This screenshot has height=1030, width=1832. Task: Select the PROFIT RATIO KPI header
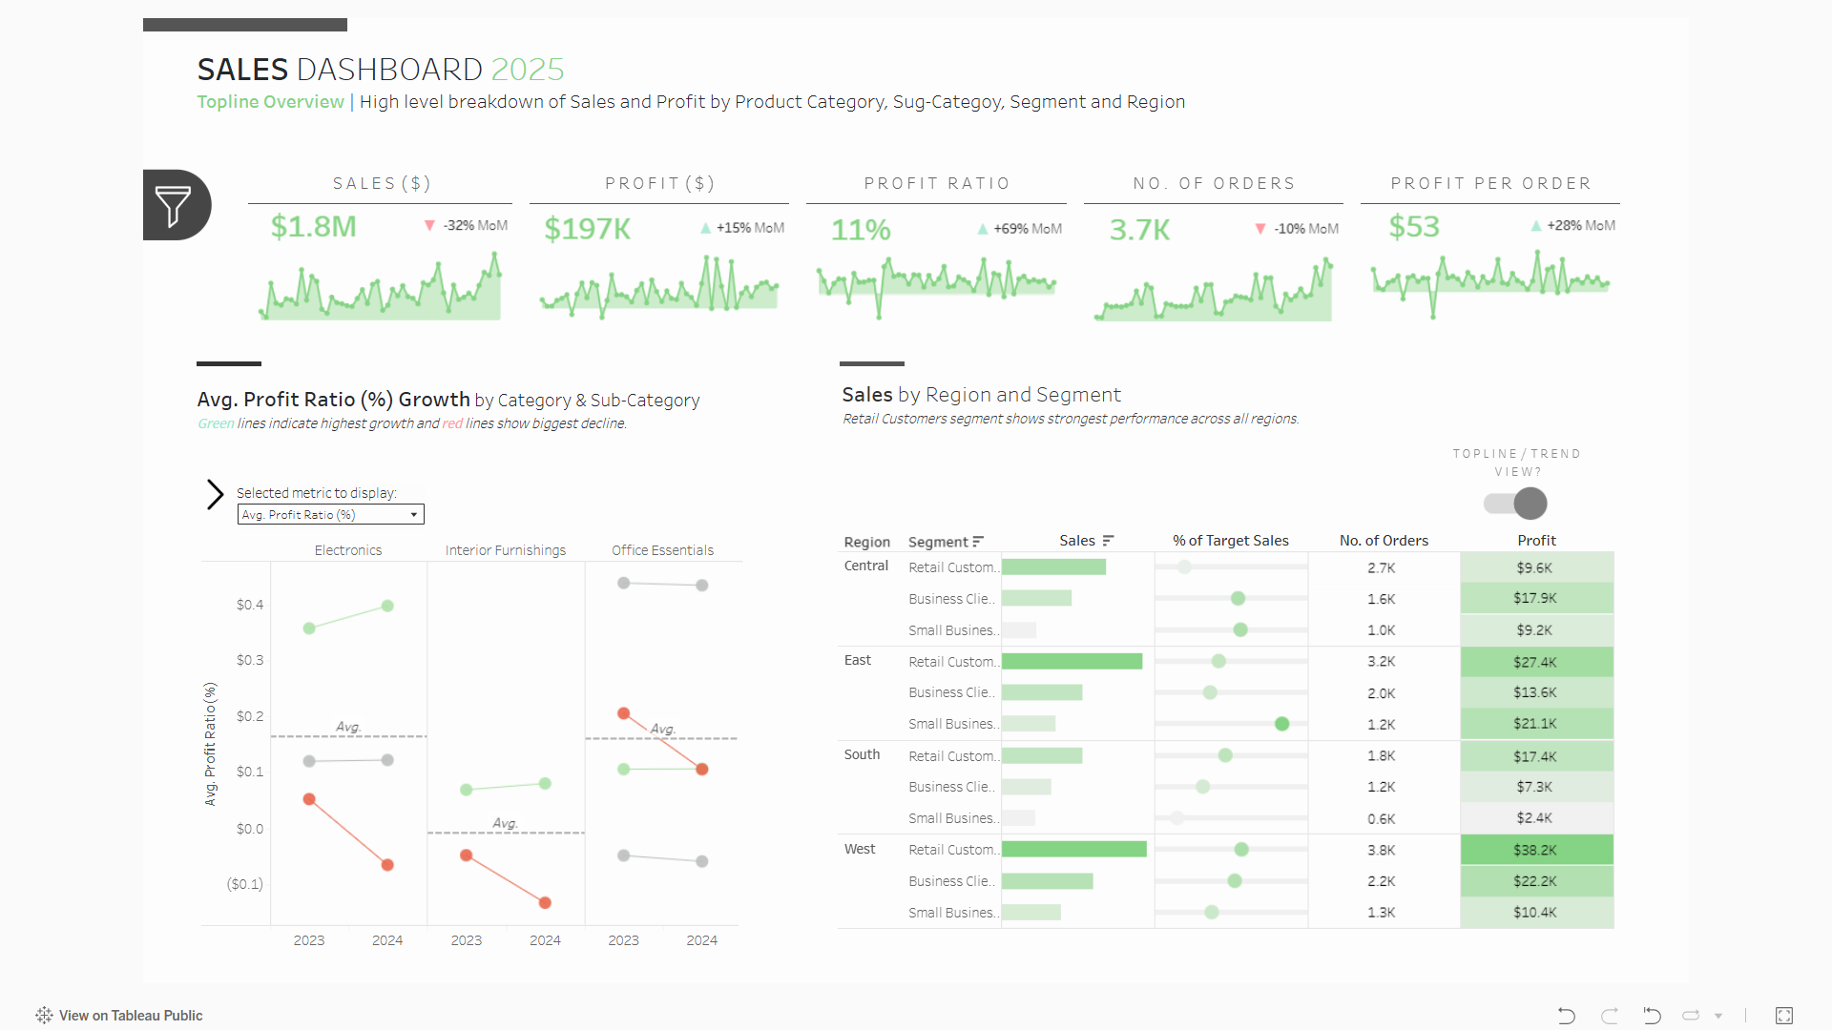(x=936, y=183)
